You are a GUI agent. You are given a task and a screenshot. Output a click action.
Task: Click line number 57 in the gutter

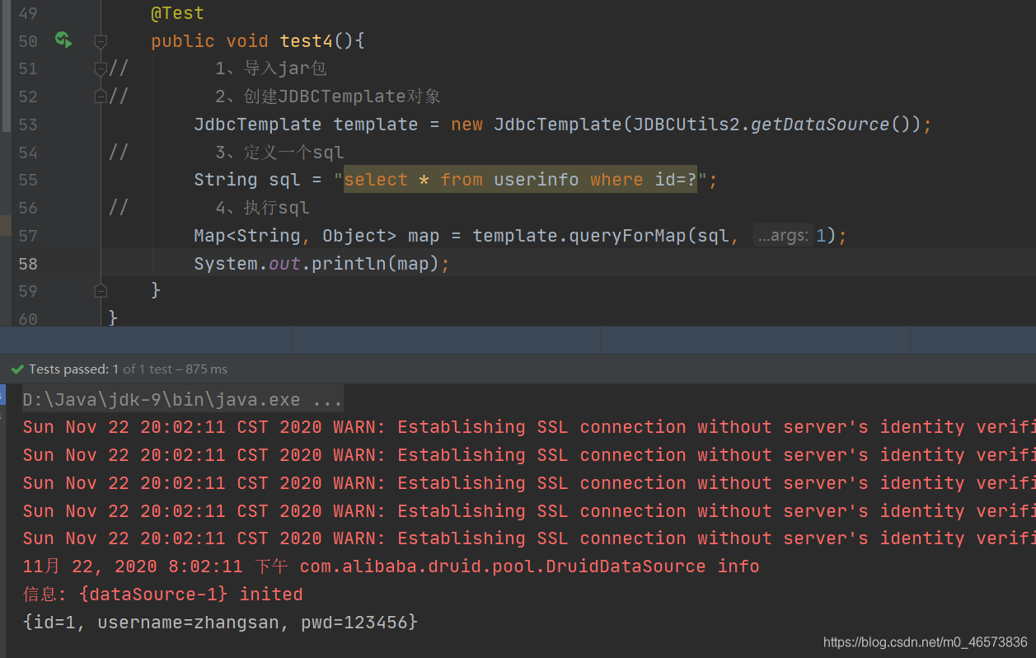pos(27,236)
